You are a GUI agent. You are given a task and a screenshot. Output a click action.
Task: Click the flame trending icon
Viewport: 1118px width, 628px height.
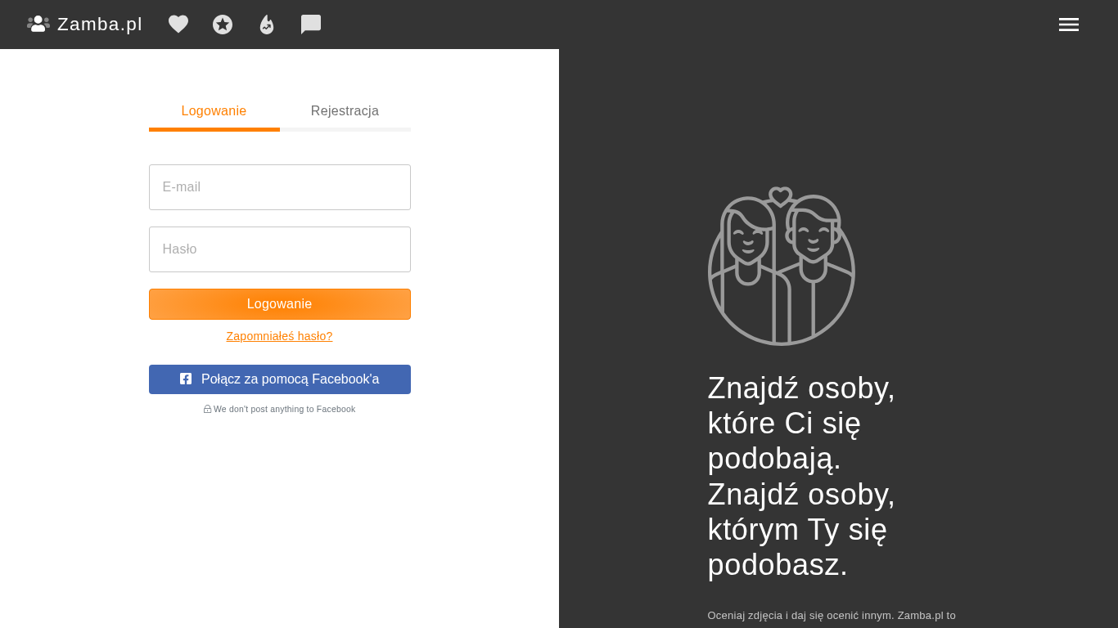click(x=267, y=25)
